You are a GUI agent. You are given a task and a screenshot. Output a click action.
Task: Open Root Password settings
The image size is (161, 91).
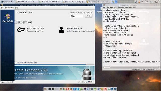tap(31, 30)
